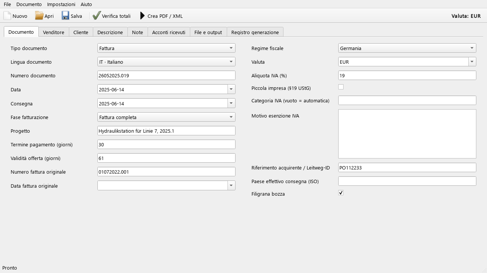Click the Crea PDF / XML arrow icon
Screen dimensions: 487x273
142,16
